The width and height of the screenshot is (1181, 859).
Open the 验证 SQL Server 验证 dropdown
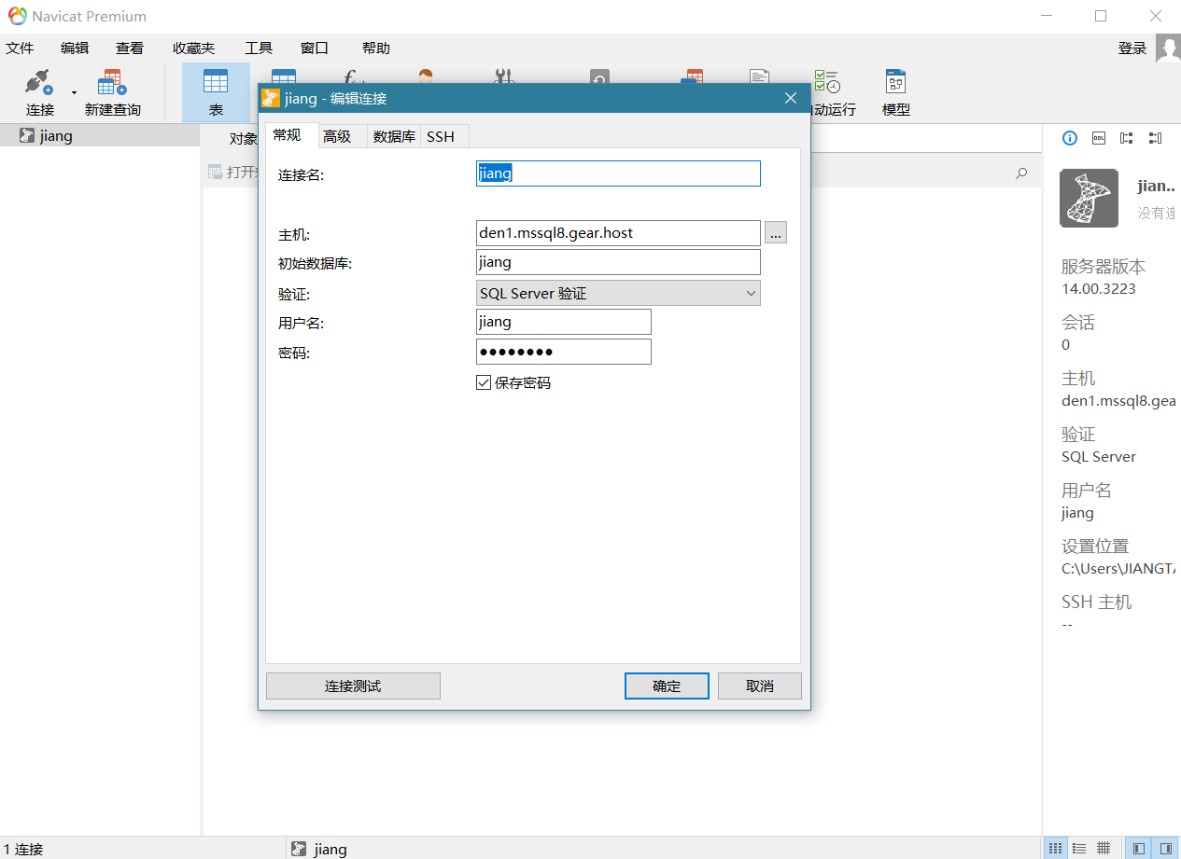pos(618,293)
